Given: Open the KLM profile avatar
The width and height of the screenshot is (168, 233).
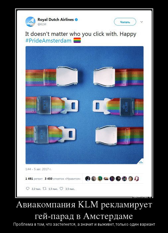Looking at the screenshot, I should click(31, 22).
